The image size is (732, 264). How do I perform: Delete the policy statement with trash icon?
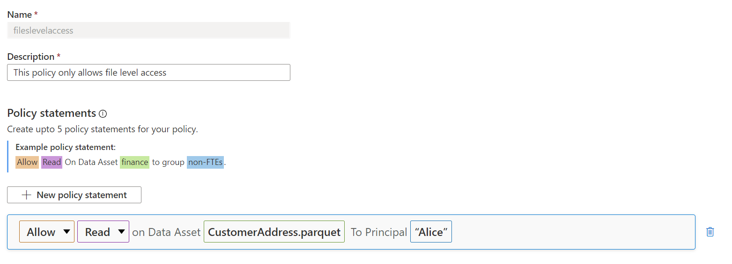(x=710, y=232)
